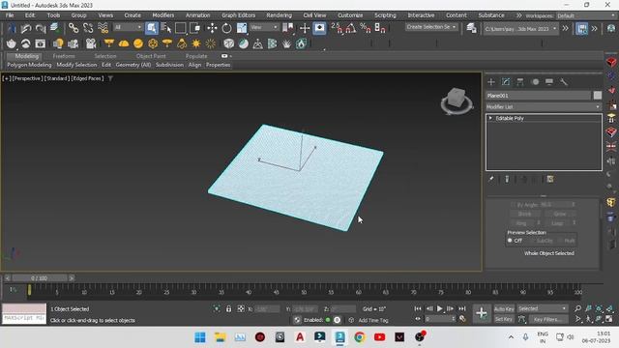Click Bind to Space Warp icon
This screenshot has height=348, width=619.
pos(103,28)
